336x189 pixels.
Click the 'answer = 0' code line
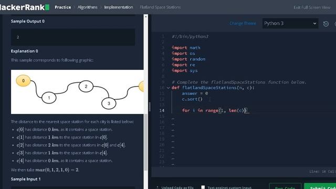(x=195, y=93)
